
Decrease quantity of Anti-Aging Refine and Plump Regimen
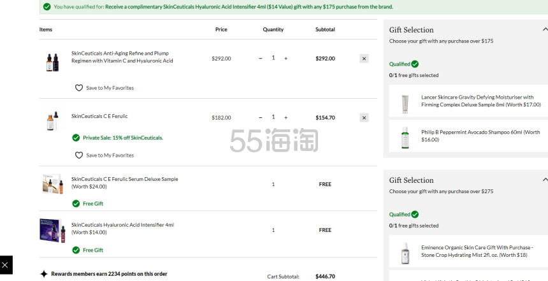coord(261,59)
